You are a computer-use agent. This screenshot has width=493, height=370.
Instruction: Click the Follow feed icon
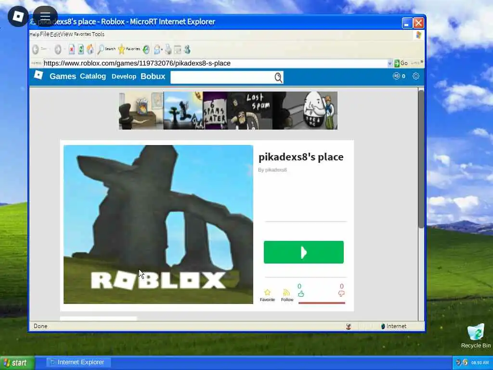(286, 292)
